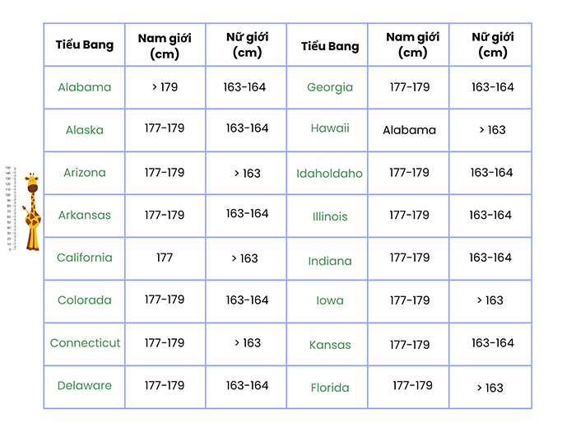The height and width of the screenshot is (432, 576).
Task: Open the Iowa entry
Action: [330, 301]
